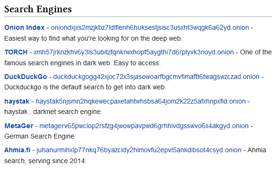Select the Search Engines heading
The width and height of the screenshot is (278, 174).
38,9
